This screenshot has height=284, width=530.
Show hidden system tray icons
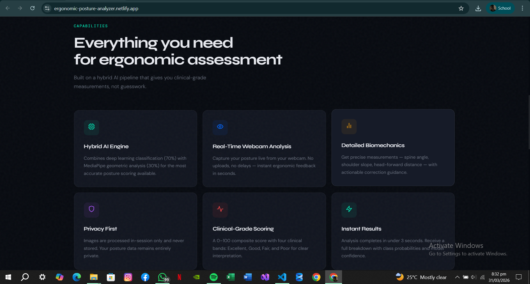457,277
